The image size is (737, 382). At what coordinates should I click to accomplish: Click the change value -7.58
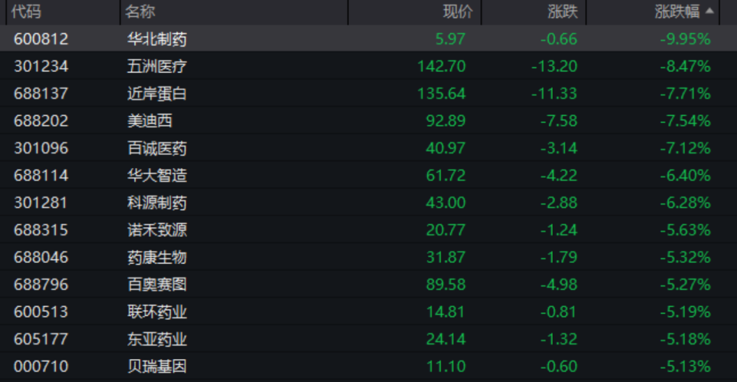click(558, 121)
